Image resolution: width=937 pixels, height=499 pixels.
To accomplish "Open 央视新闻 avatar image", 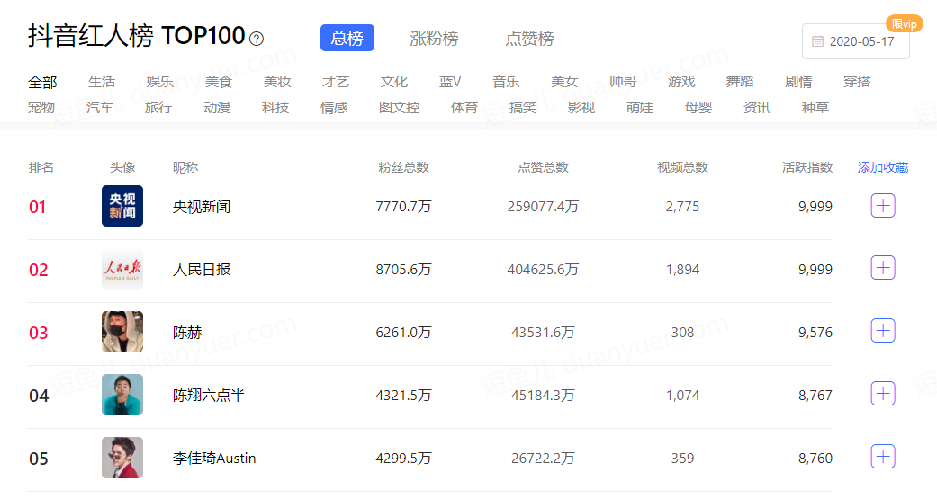I will click(122, 206).
